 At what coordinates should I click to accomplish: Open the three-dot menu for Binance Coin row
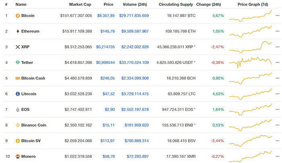click(x=277, y=125)
